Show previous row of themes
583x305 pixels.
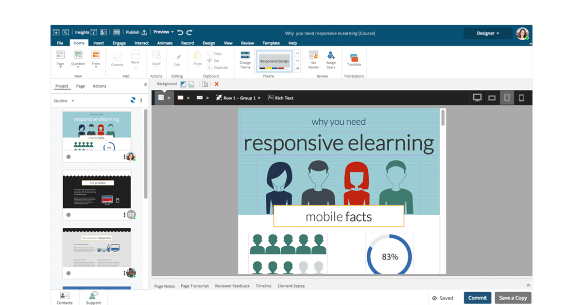click(x=298, y=53)
